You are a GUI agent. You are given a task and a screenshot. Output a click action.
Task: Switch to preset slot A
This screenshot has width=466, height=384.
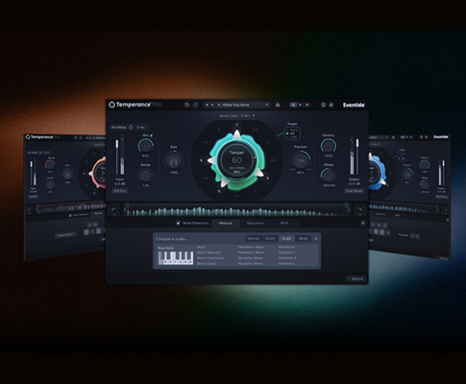click(293, 105)
